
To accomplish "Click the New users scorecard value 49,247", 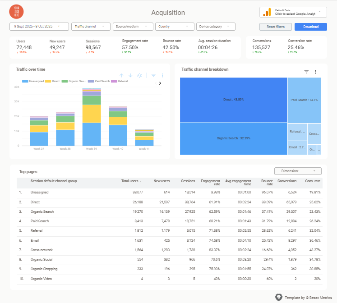I will point(57,47).
